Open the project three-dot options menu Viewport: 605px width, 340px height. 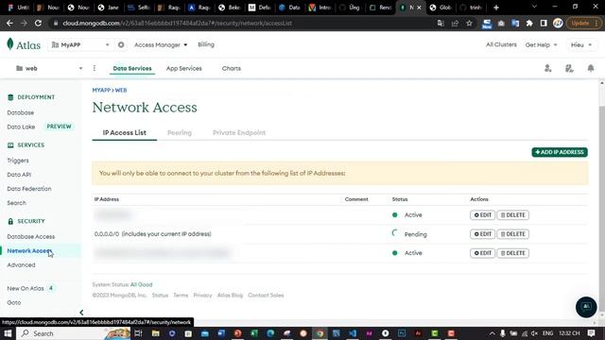click(x=95, y=68)
